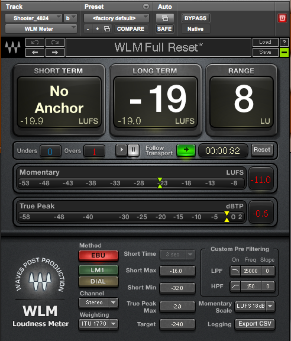Toggle the automation SAFE button
The width and height of the screenshot is (291, 341).
pyautogui.click(x=165, y=29)
